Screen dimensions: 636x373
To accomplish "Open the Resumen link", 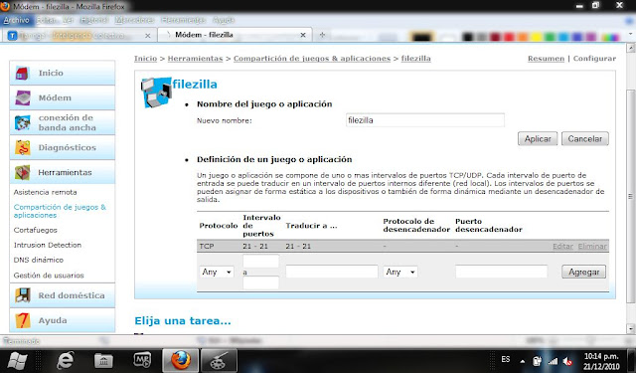I will click(x=546, y=59).
